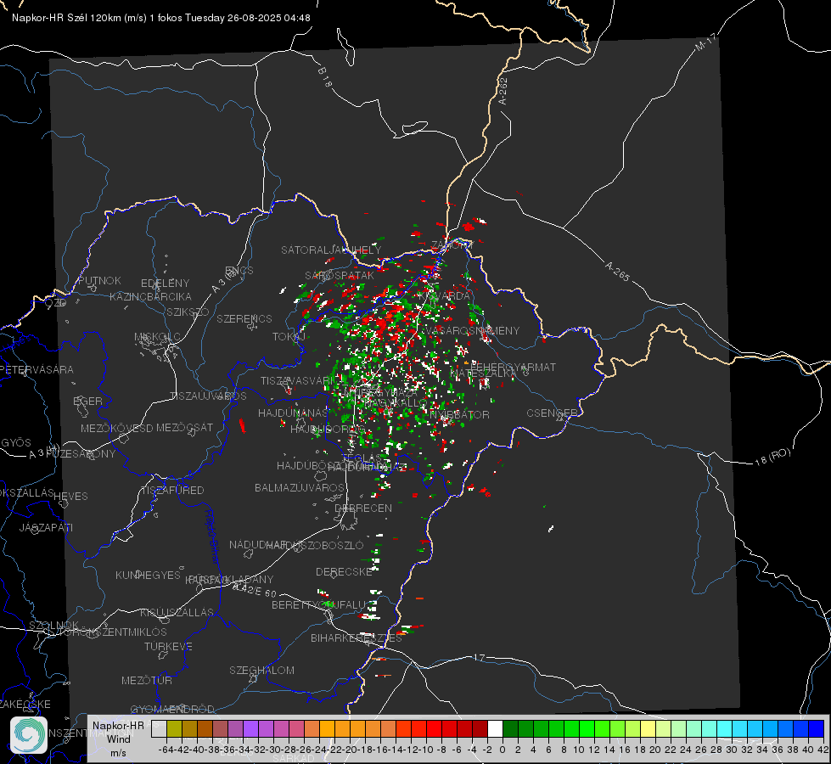Select the MISKOLC label on the map
Screen dimensions: 831x764
157,337
